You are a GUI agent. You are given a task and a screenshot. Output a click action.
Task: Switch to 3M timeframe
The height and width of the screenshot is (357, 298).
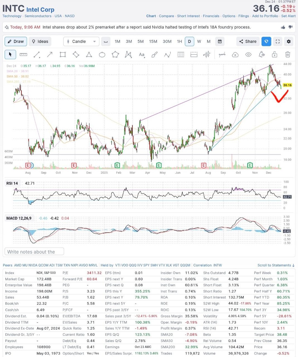(129, 41)
